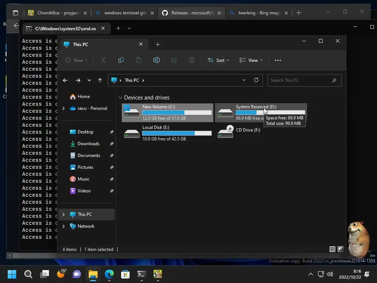Expand the Network tree node

63,226
